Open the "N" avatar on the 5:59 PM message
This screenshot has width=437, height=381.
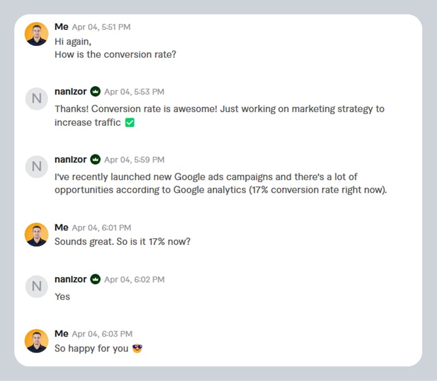[37, 166]
